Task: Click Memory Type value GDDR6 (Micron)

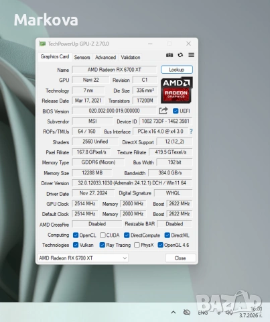Action: click(x=98, y=162)
